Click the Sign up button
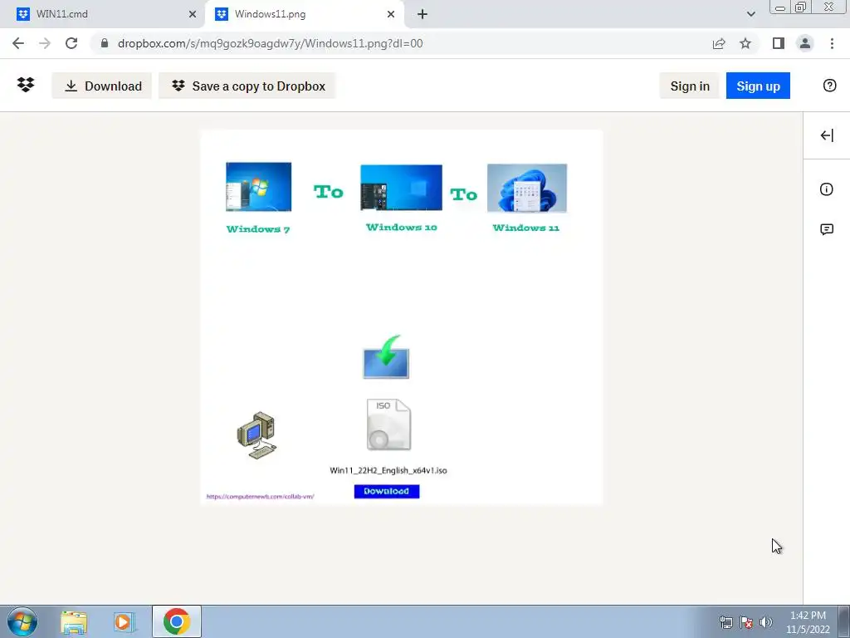The height and width of the screenshot is (638, 850). tap(758, 86)
